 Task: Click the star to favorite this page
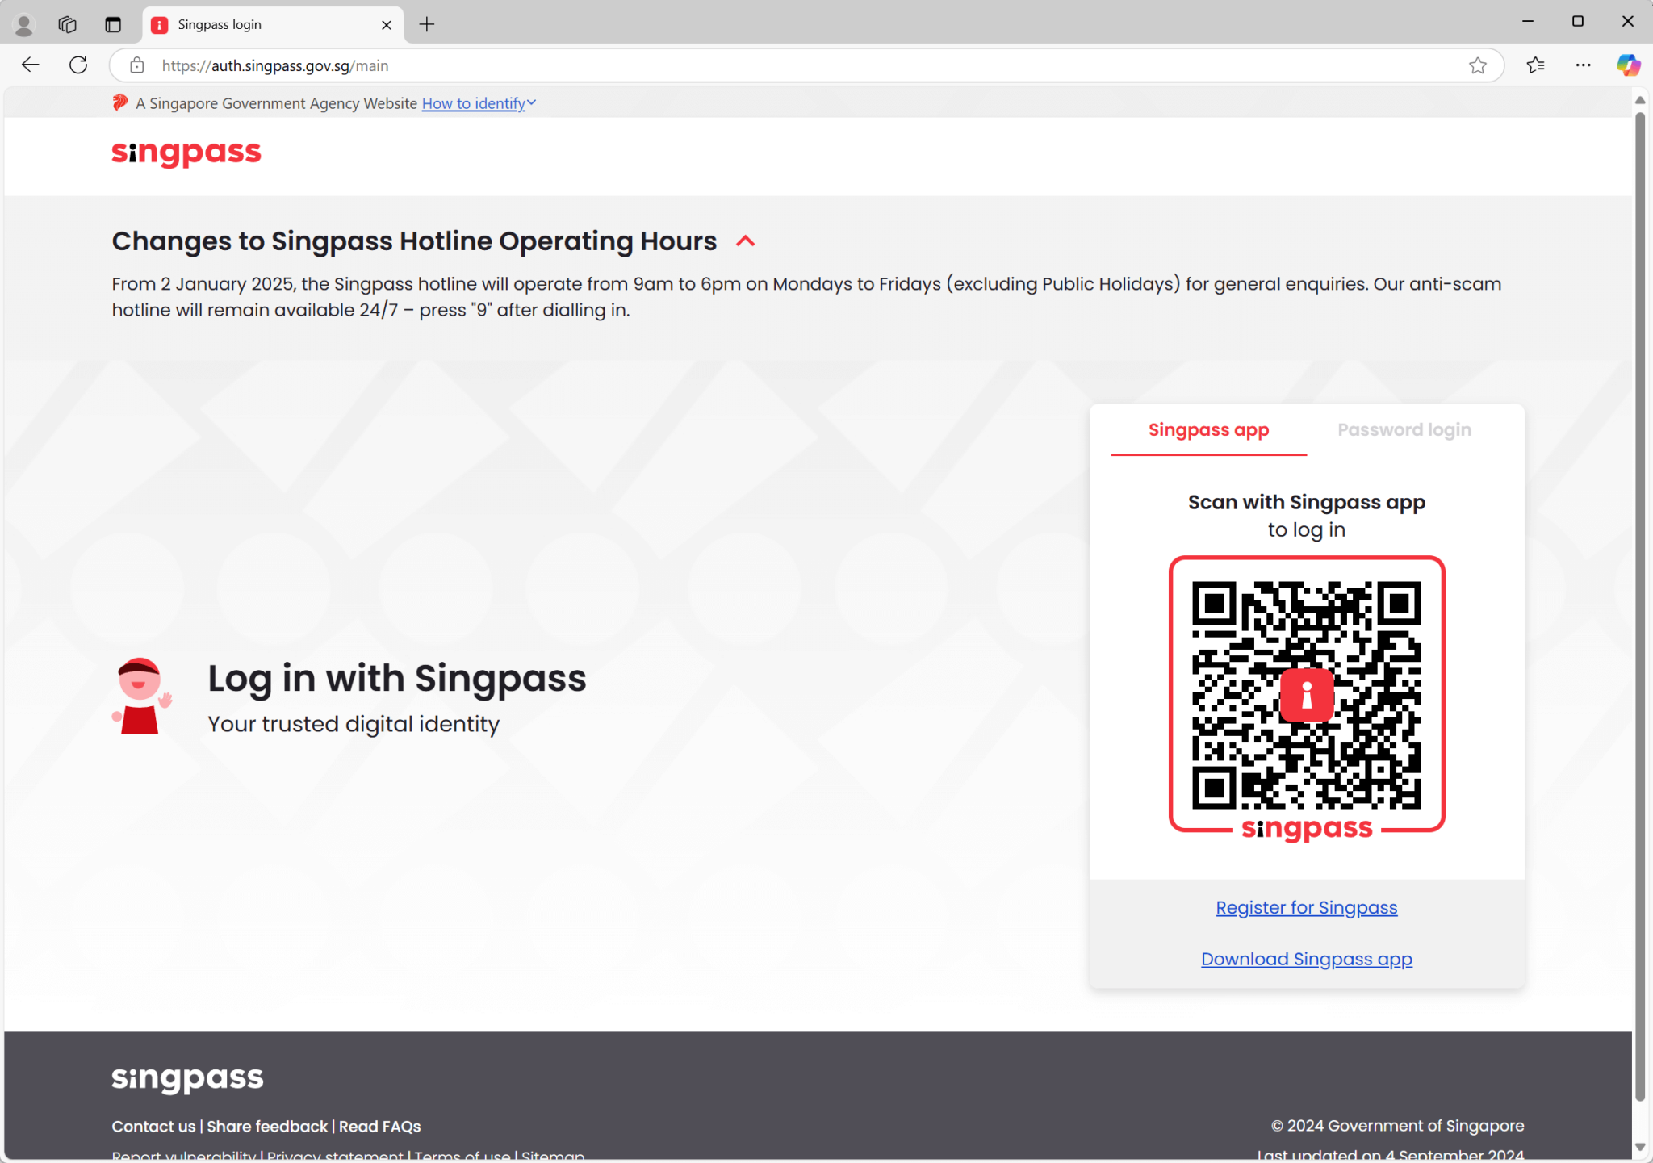tap(1477, 65)
